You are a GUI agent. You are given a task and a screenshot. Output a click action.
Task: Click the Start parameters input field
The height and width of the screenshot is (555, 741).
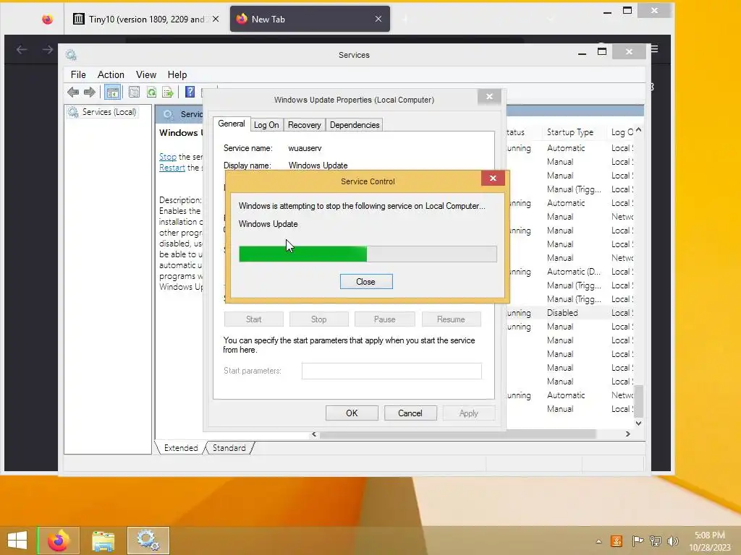click(391, 371)
